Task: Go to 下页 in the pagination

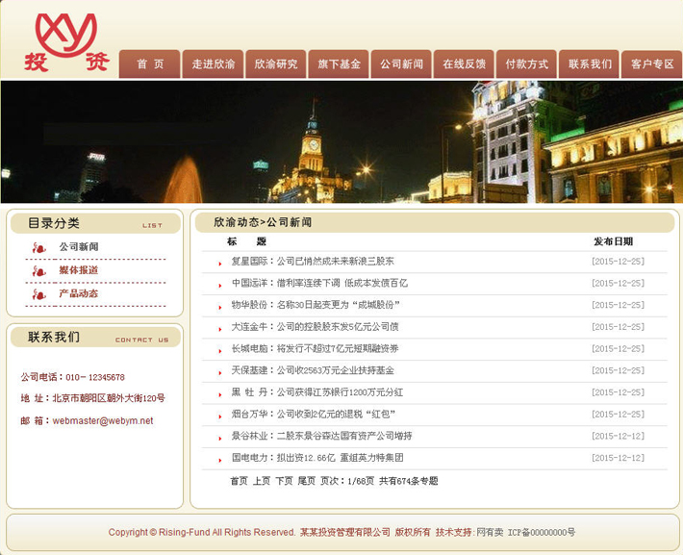Action: [x=284, y=481]
